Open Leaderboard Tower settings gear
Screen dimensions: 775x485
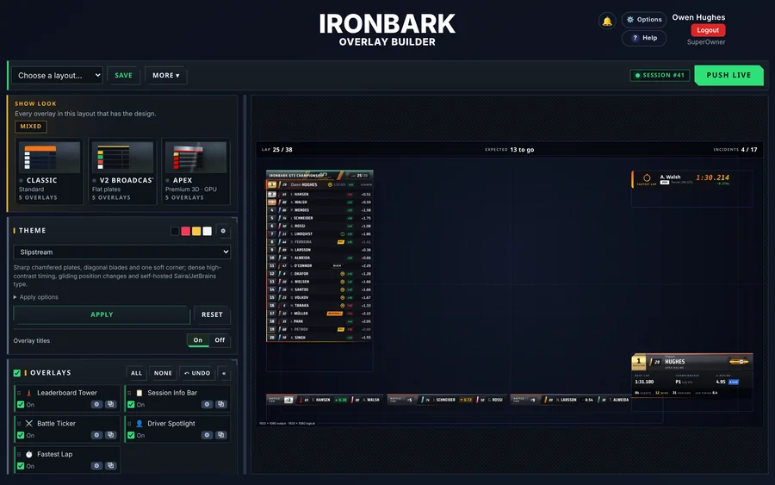[x=96, y=404]
